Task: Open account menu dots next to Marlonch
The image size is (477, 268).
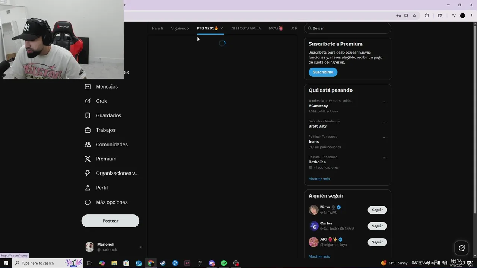Action: pyautogui.click(x=140, y=247)
